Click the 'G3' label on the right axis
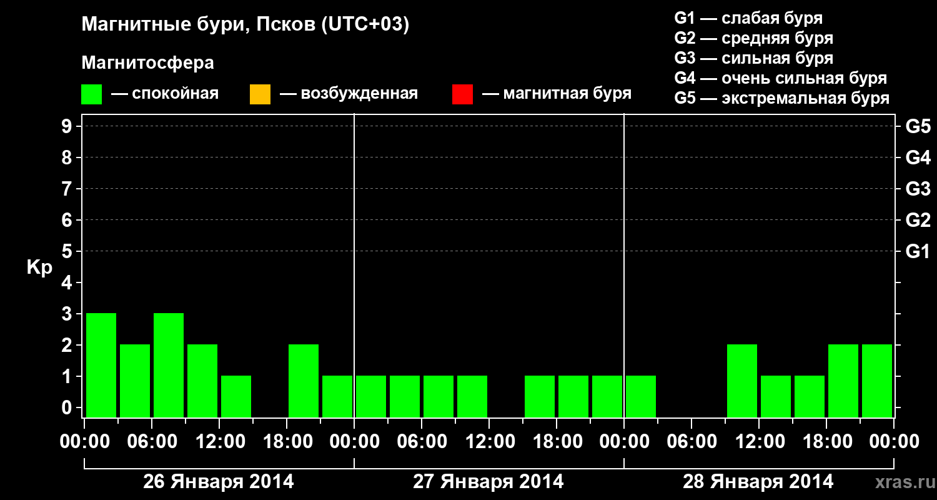Image resolution: width=937 pixels, height=500 pixels. tap(918, 189)
